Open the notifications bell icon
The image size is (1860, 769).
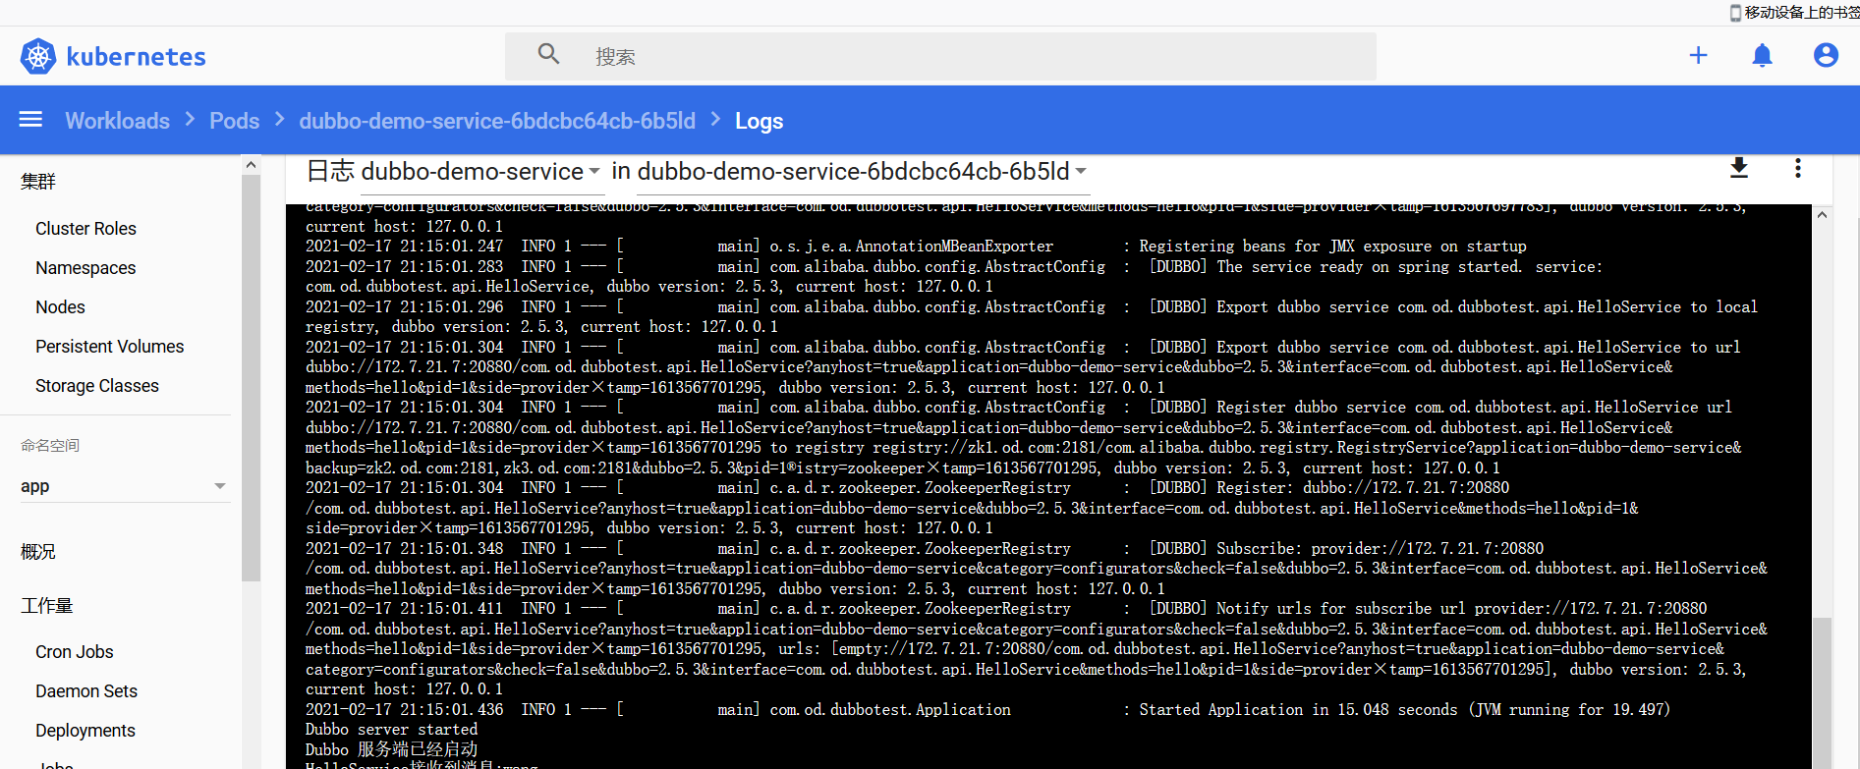[1763, 55]
